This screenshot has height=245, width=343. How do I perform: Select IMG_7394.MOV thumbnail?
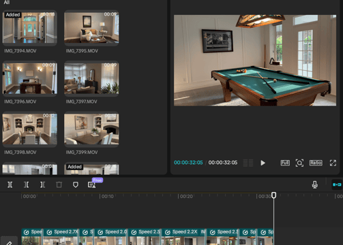pos(30,28)
